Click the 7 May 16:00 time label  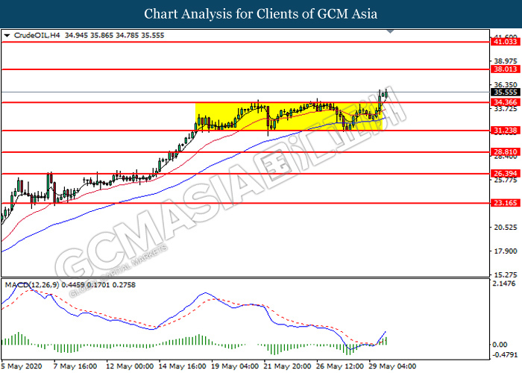[75, 366]
